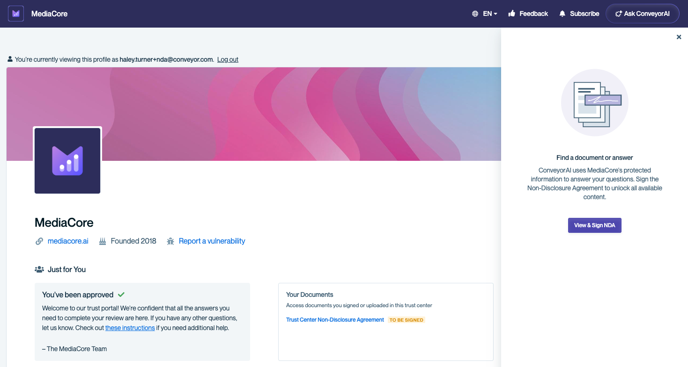Click the Feedback thumbs-up icon
Image resolution: width=688 pixels, height=367 pixels.
[512, 14]
